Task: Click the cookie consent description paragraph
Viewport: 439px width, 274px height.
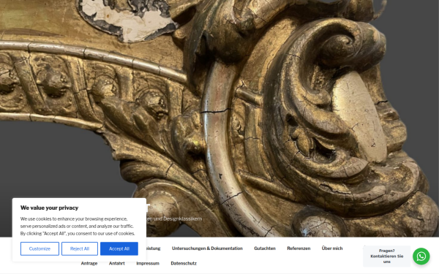Action: (x=78, y=227)
